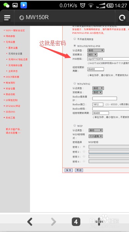Click the 密钥 1 WEP key field
Viewport: 129px width, 232px height.
coord(109,147)
